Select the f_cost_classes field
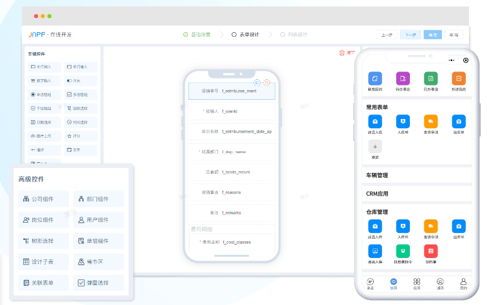Image resolution: width=487 pixels, height=305 pixels. tap(232, 242)
